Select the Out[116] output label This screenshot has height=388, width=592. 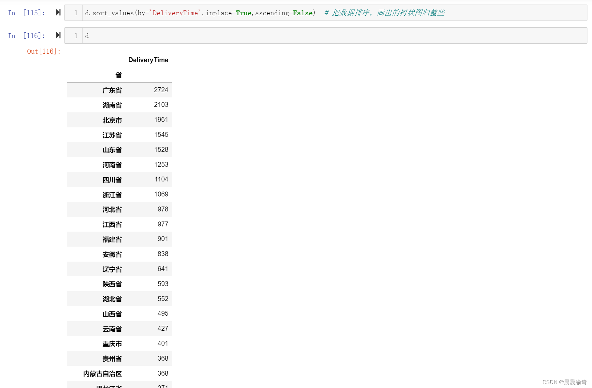(43, 51)
